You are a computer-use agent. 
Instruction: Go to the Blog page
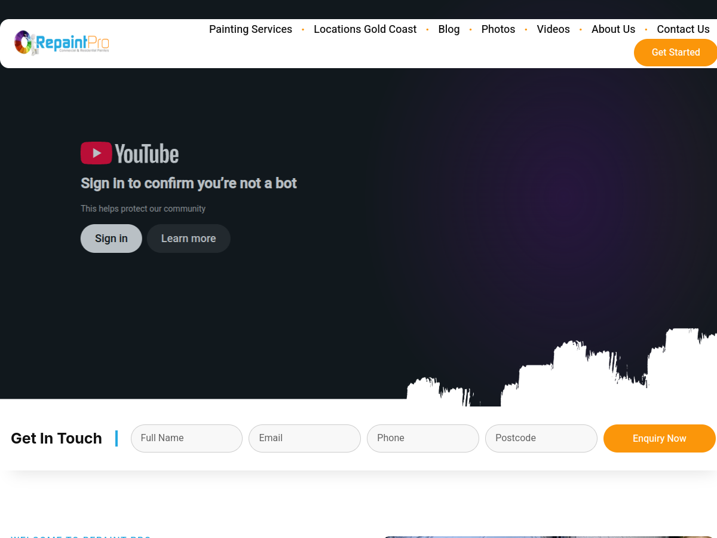click(449, 29)
